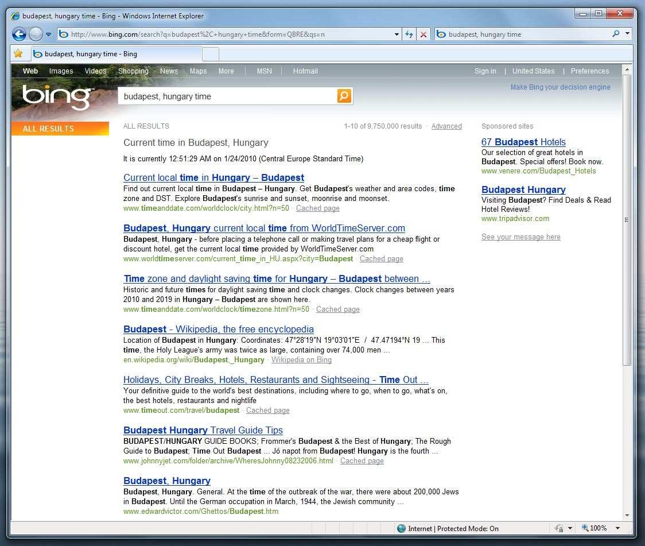Viewport: 645px width, 546px height.
Task: Expand the More menu item
Action: (226, 71)
